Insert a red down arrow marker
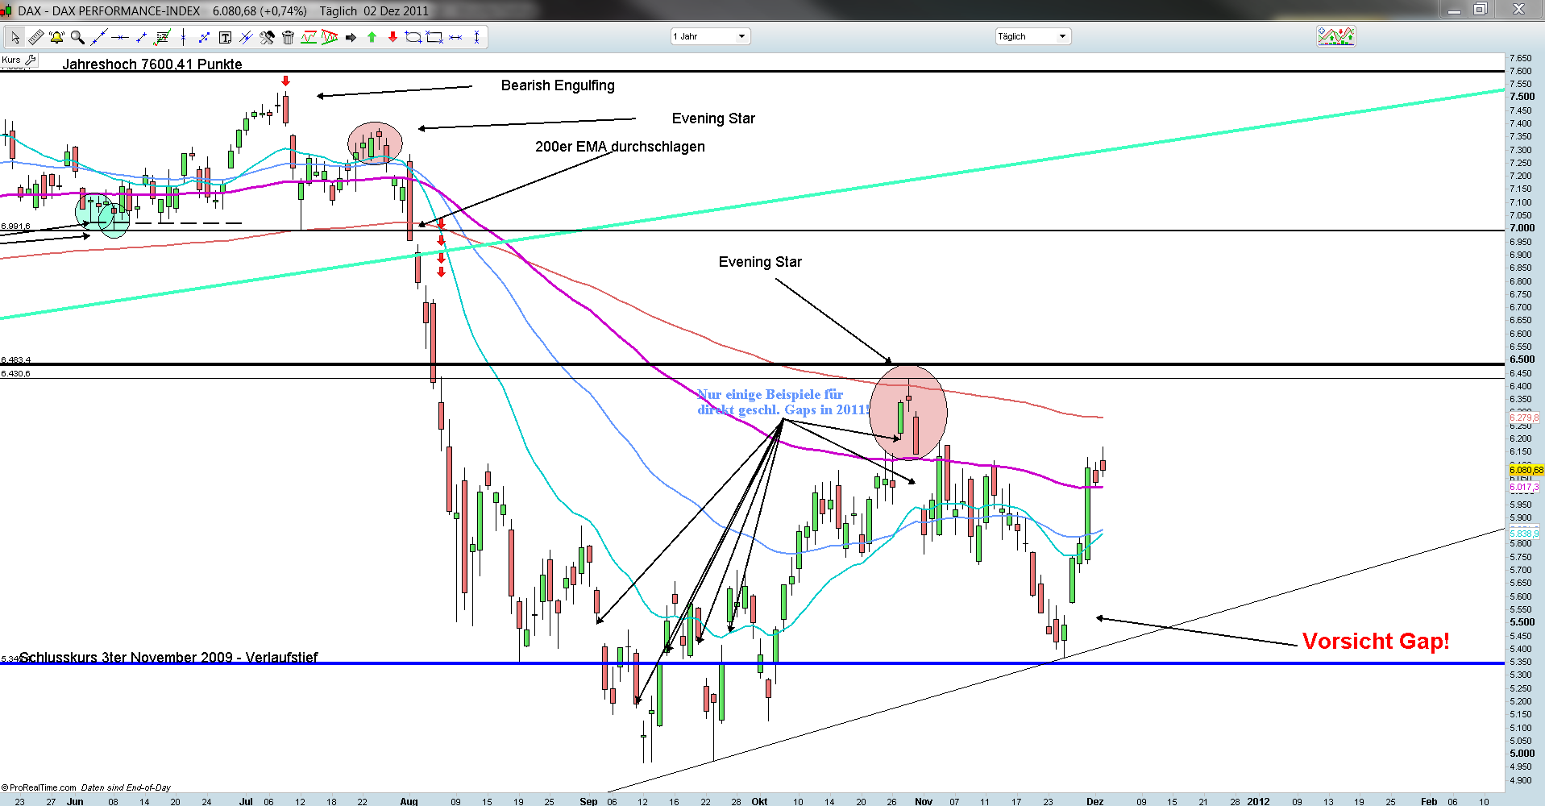The image size is (1545, 806). pyautogui.click(x=392, y=37)
